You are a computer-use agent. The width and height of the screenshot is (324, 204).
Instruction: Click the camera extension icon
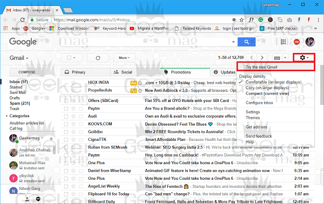tap(289, 20)
